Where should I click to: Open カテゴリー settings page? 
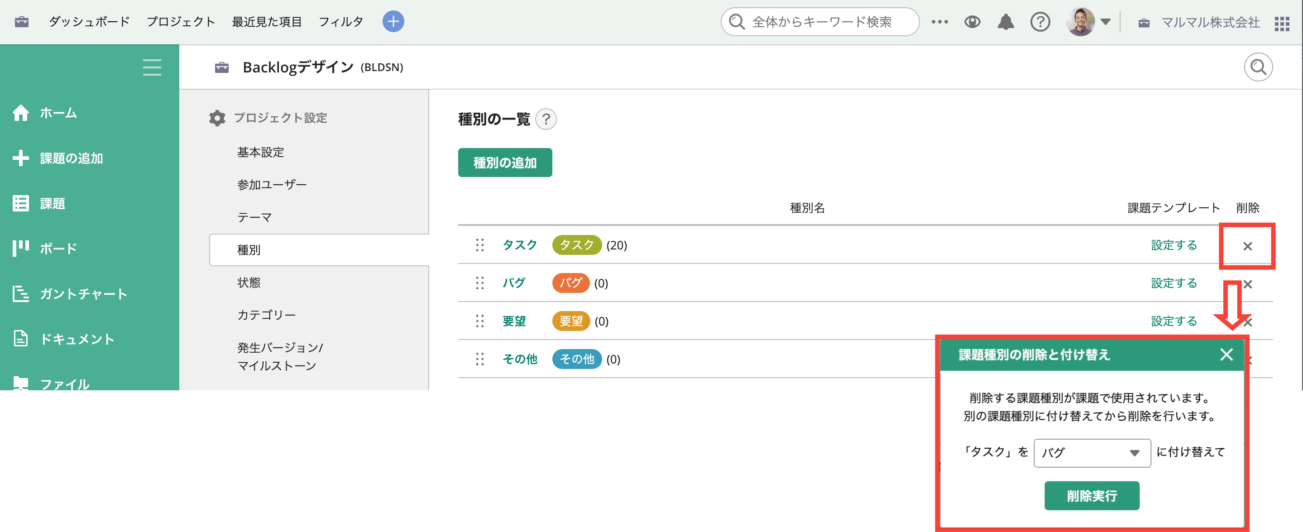tap(267, 315)
